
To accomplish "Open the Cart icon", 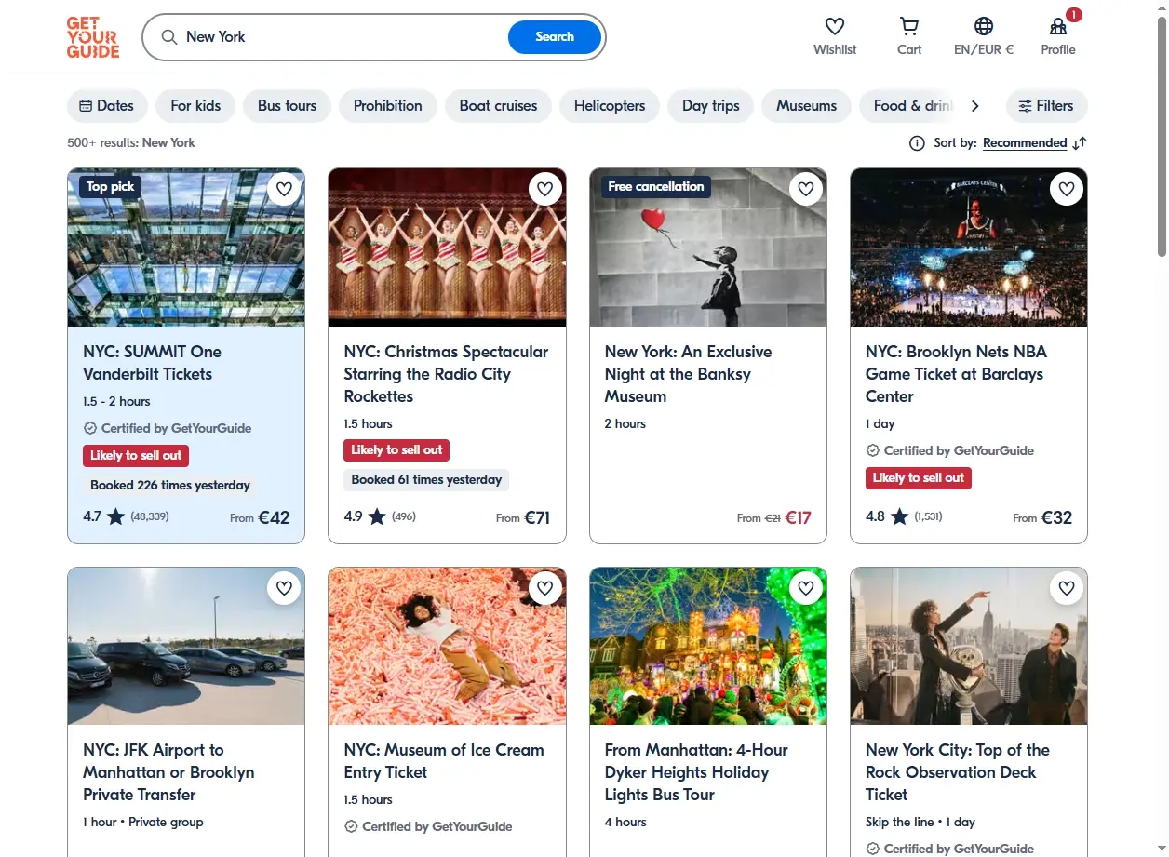I will click(909, 26).
